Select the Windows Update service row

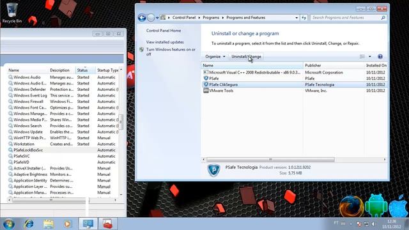pos(63,132)
